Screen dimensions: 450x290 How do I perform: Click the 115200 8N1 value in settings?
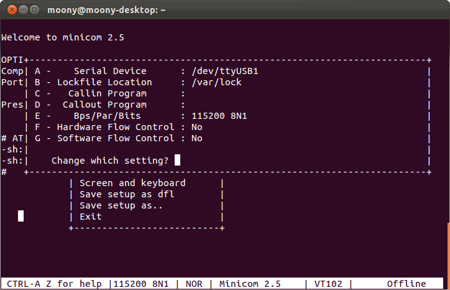(x=219, y=116)
